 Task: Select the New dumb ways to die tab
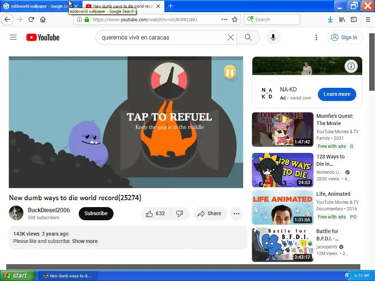123,6
